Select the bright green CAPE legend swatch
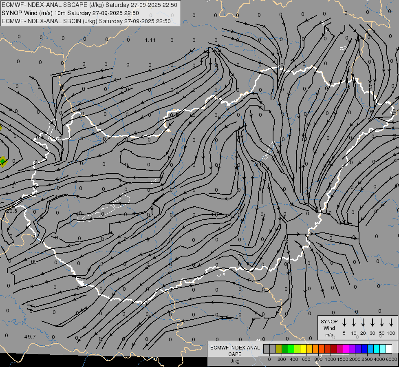Image resolution: width=399 pixels, height=367 pixels. pyautogui.click(x=291, y=349)
